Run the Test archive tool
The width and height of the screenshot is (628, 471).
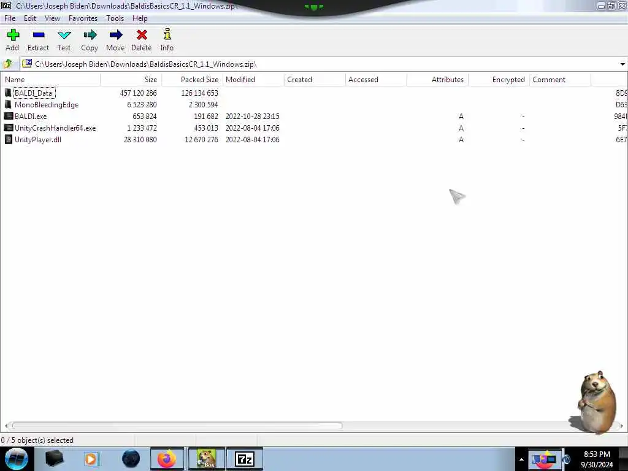coord(64,35)
